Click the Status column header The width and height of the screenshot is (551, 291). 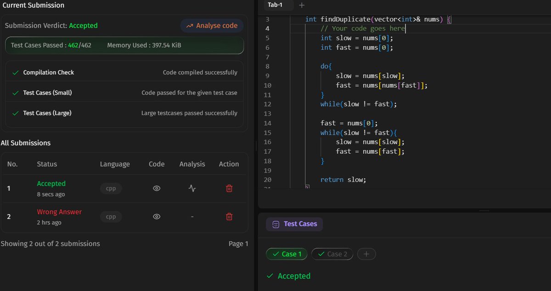click(x=47, y=164)
